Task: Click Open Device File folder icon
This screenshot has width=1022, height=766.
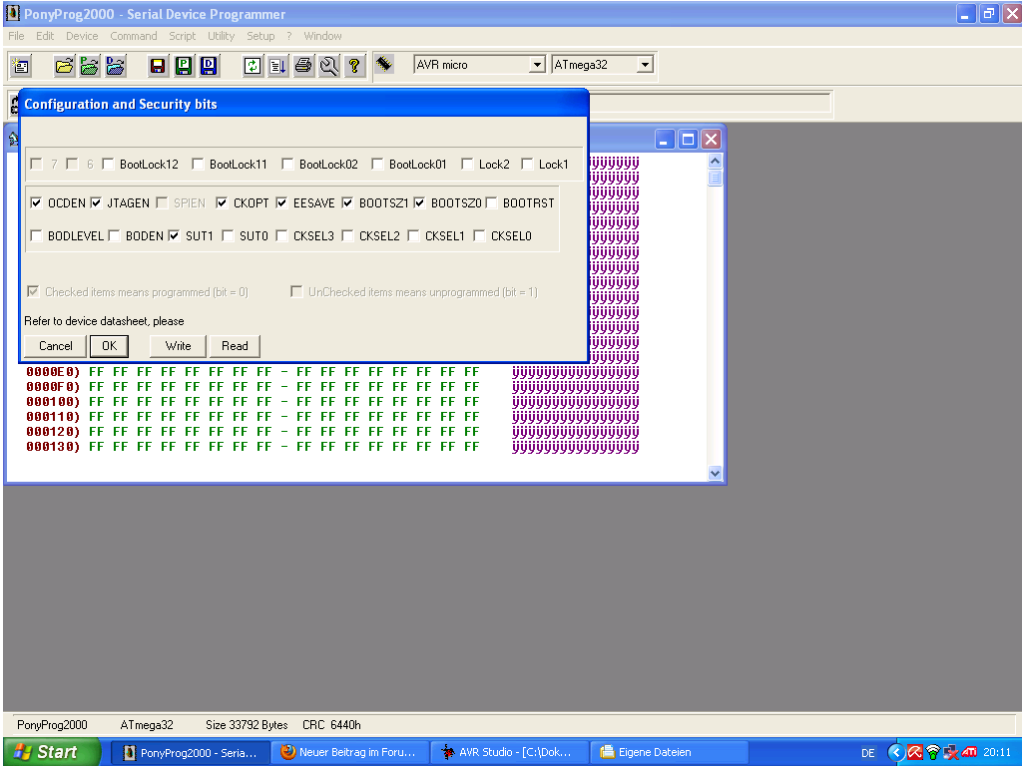Action: [x=64, y=65]
